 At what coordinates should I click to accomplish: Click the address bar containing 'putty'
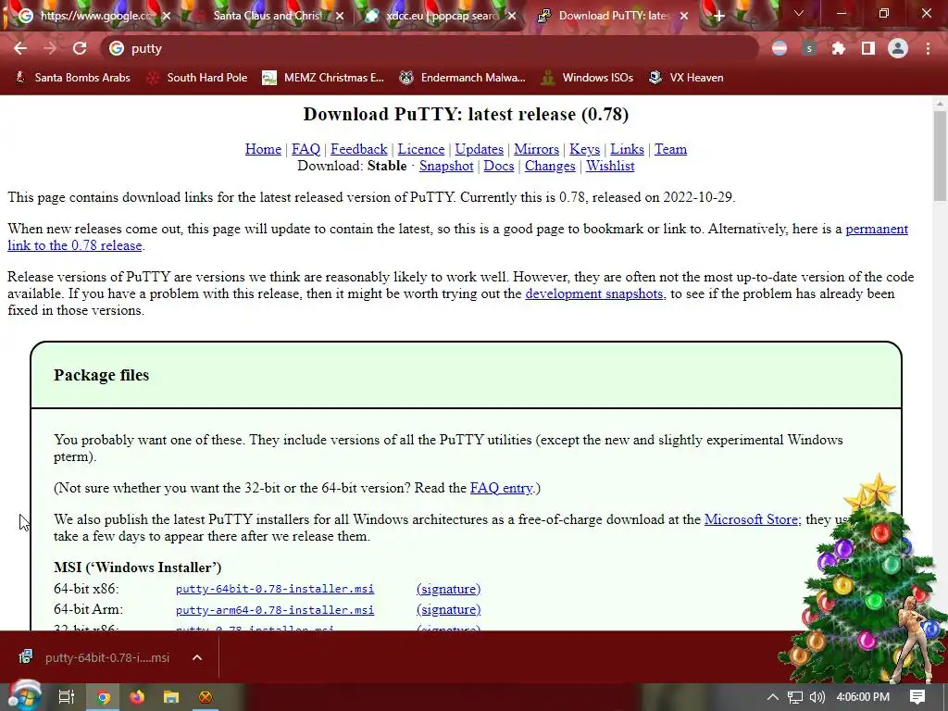[x=430, y=48]
